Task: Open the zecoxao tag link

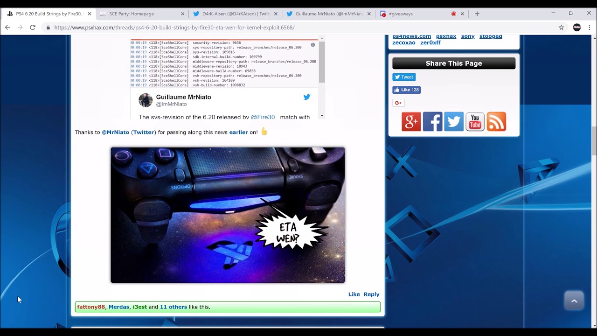Action: pyautogui.click(x=404, y=43)
